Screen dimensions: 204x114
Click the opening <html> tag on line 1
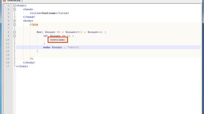[21, 6]
